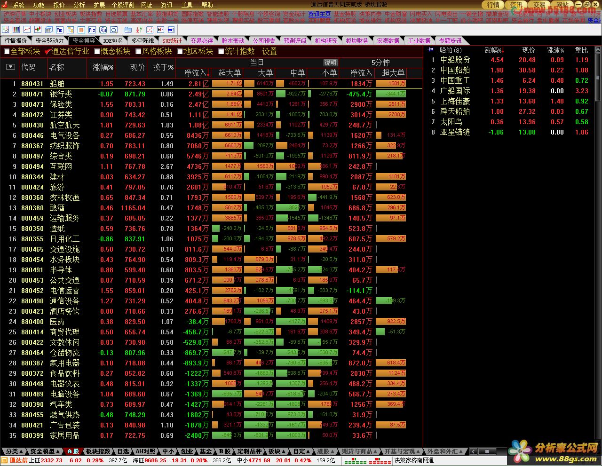This screenshot has width=602, height=466.
Task: Click the 设置 settings link
Action: tap(269, 51)
